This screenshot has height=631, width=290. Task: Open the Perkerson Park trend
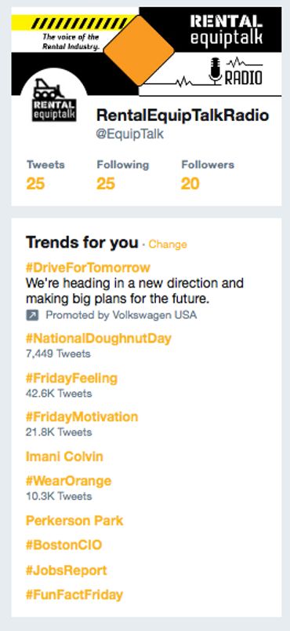pyautogui.click(x=74, y=521)
